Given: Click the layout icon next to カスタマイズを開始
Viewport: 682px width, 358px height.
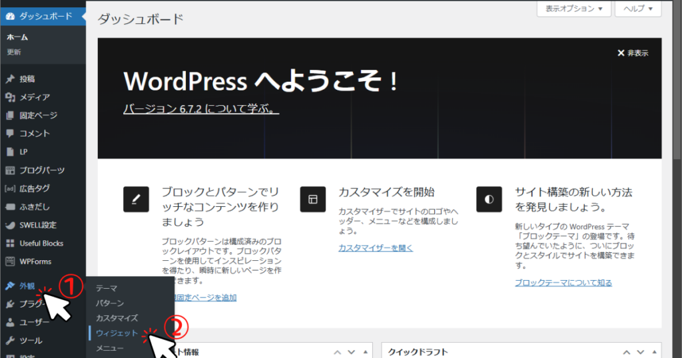Looking at the screenshot, I should point(313,200).
